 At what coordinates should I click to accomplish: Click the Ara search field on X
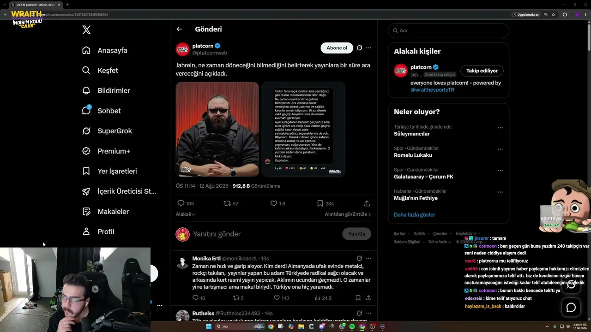click(x=448, y=30)
